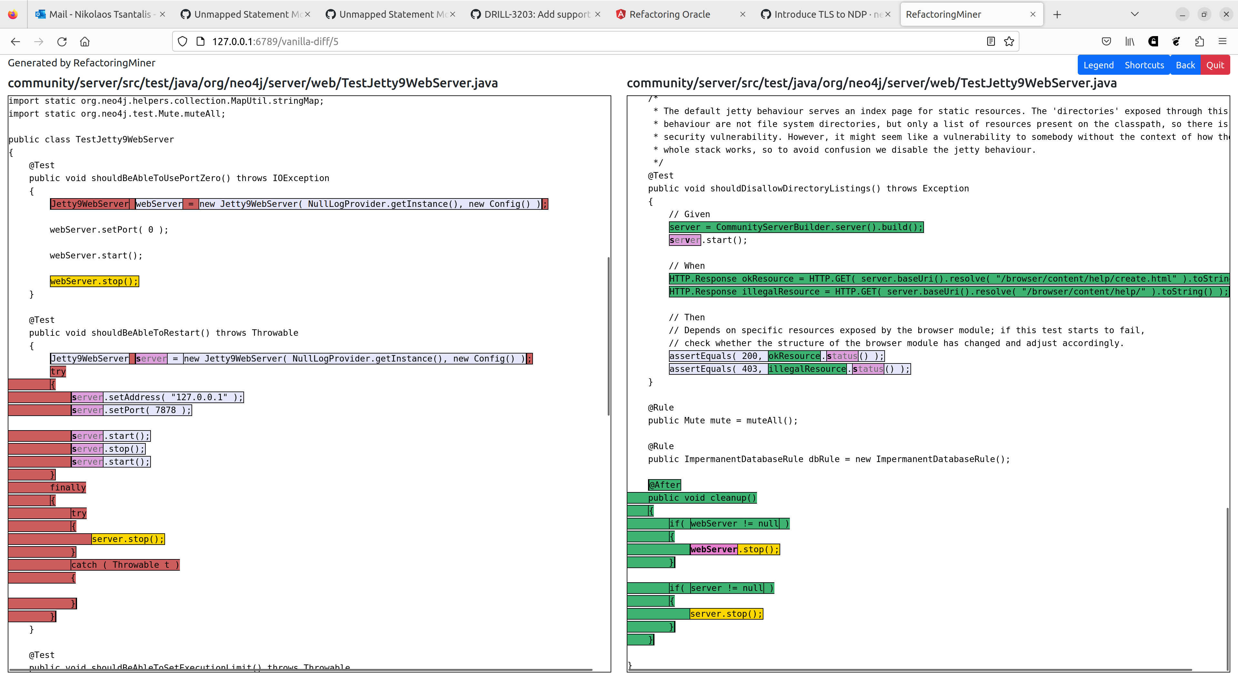
Task: Click webServer.setPort( 0 ) line
Action: tap(109, 230)
